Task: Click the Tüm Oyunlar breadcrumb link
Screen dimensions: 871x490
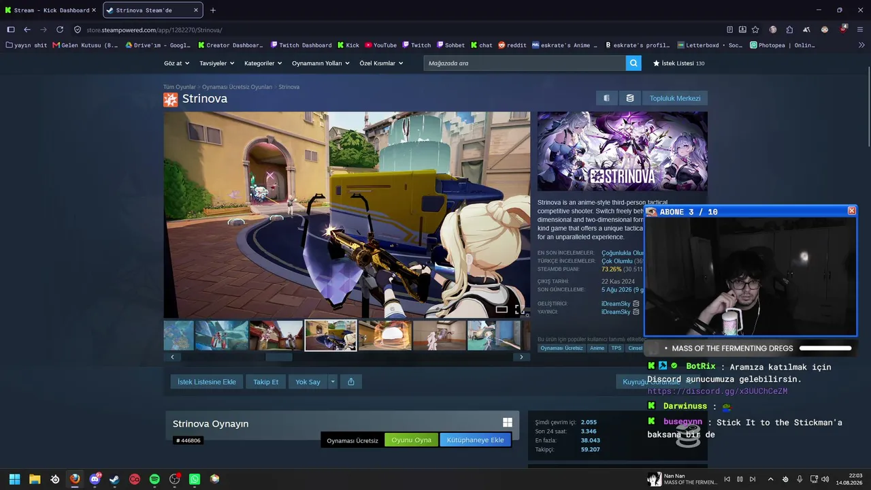Action: tap(180, 87)
